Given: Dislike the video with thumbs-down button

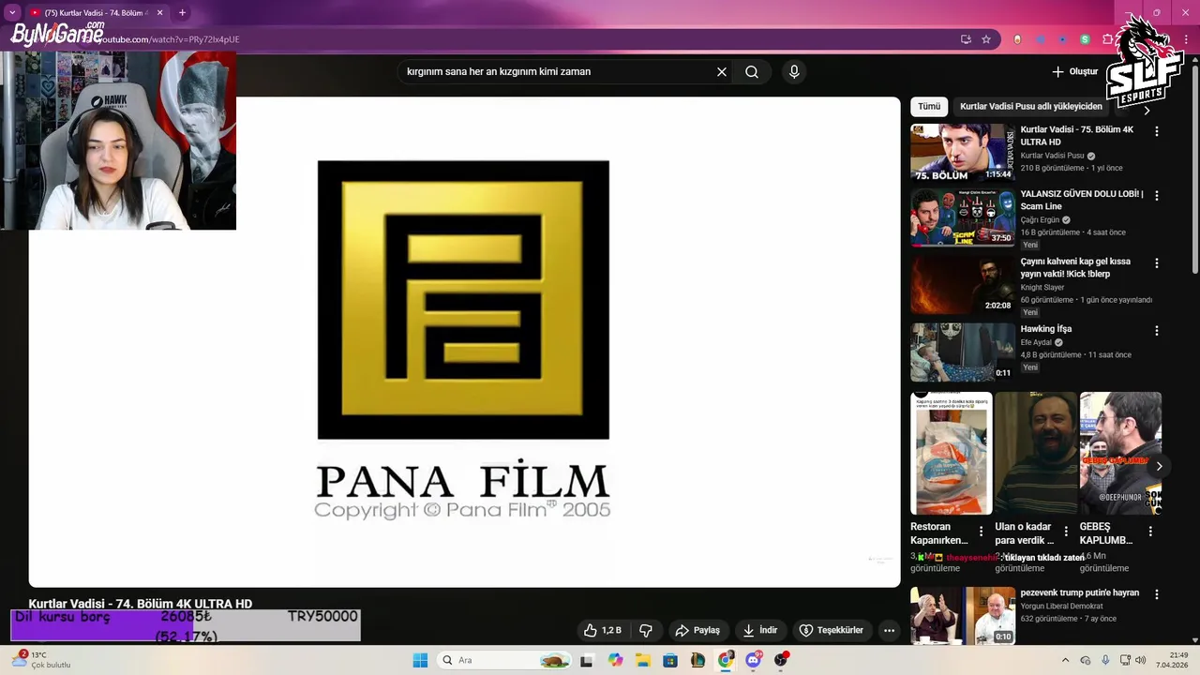Looking at the screenshot, I should [x=646, y=630].
